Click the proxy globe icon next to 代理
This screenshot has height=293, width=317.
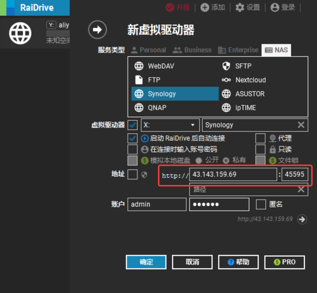tap(273, 138)
